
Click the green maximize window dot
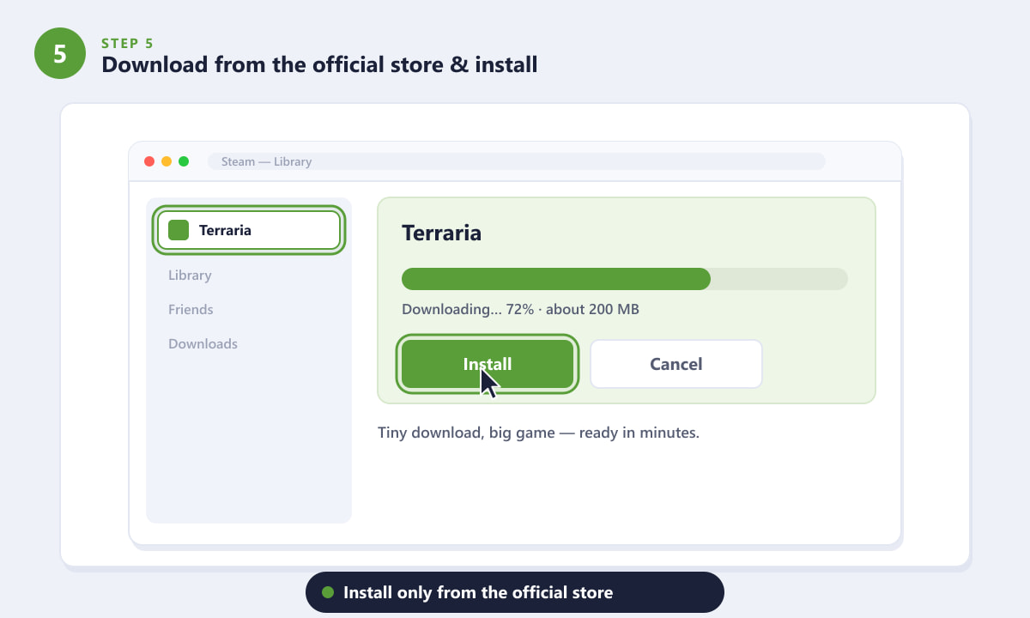click(184, 161)
